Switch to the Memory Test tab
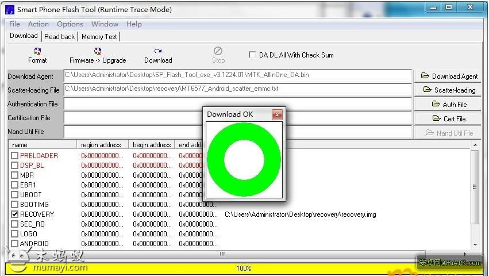 (x=99, y=37)
